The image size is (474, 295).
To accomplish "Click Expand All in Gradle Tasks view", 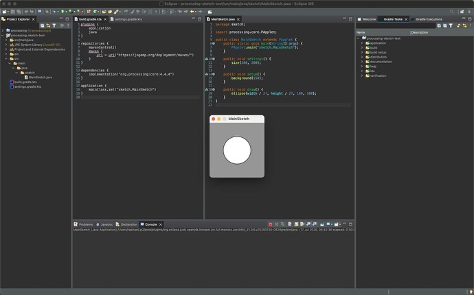I will coord(439,25).
